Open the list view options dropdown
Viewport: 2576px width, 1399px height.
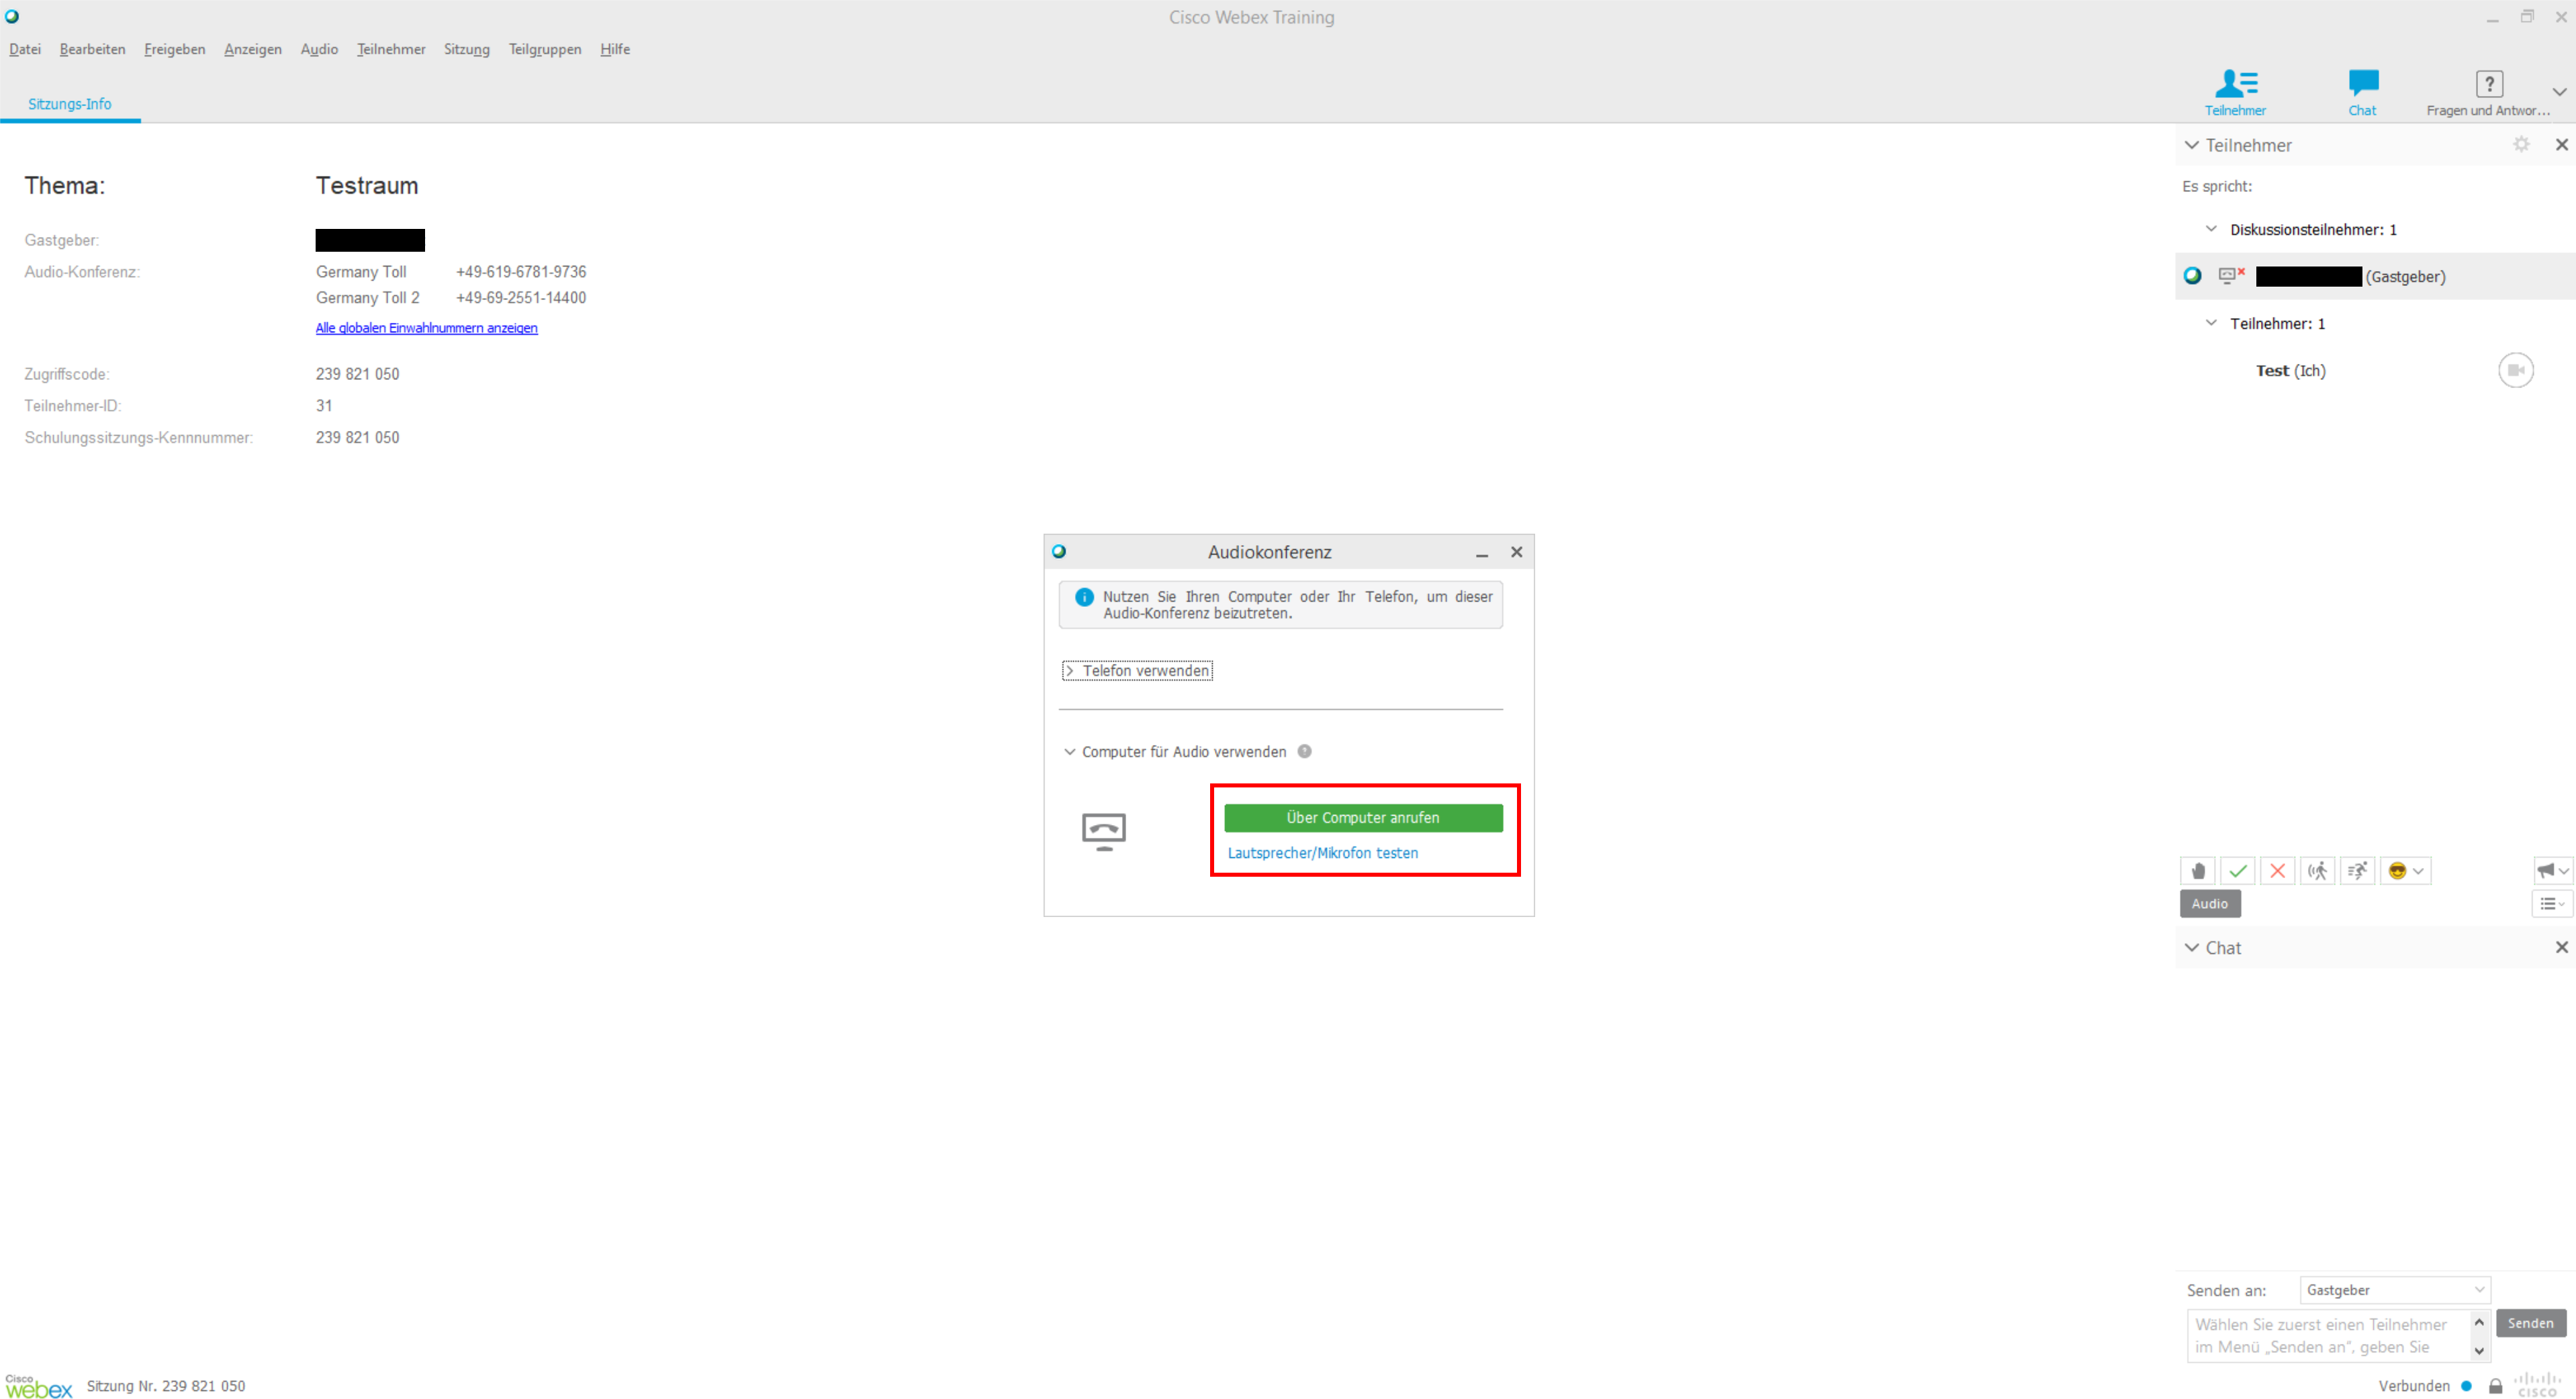point(2551,904)
